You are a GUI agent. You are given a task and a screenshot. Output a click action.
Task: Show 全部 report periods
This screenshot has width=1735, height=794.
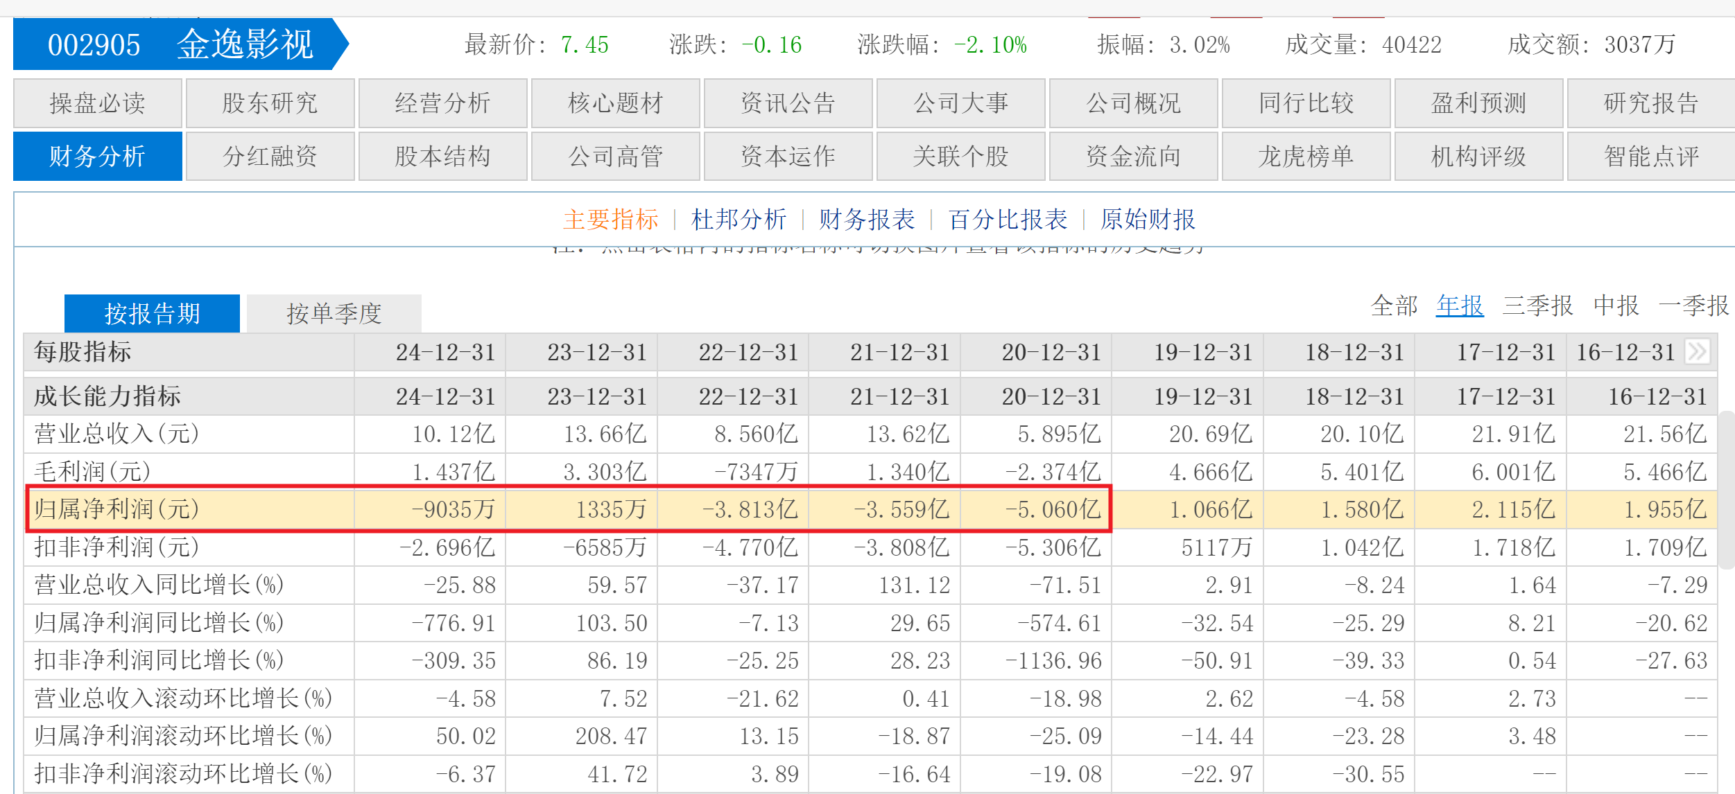click(x=1394, y=305)
